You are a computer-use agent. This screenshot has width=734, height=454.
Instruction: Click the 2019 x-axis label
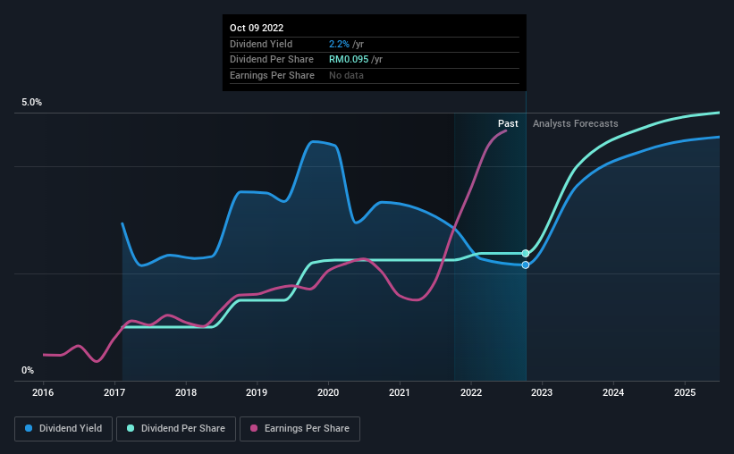point(257,392)
